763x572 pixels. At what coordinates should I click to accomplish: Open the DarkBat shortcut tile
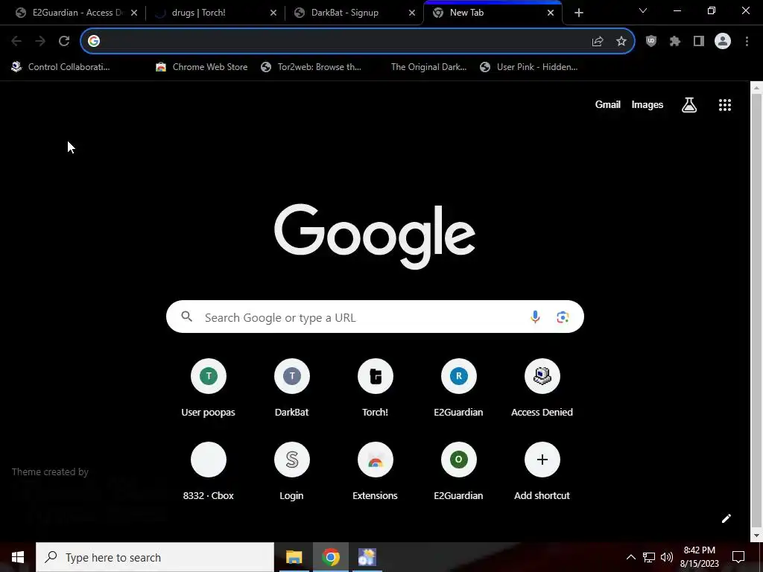pyautogui.click(x=292, y=389)
